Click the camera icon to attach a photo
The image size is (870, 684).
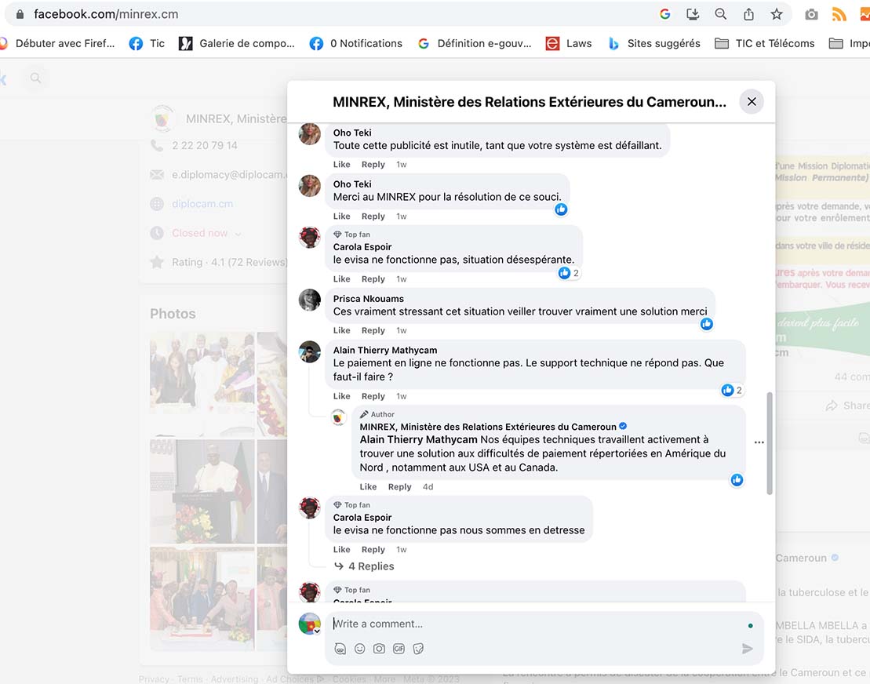379,649
